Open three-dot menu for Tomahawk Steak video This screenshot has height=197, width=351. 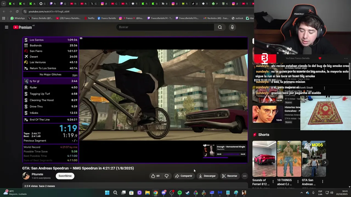[x=324, y=88]
